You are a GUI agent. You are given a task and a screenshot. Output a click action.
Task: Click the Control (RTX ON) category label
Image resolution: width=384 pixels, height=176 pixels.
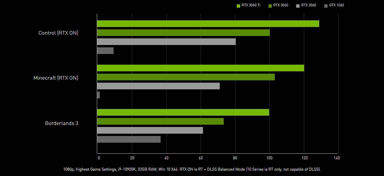coord(58,33)
